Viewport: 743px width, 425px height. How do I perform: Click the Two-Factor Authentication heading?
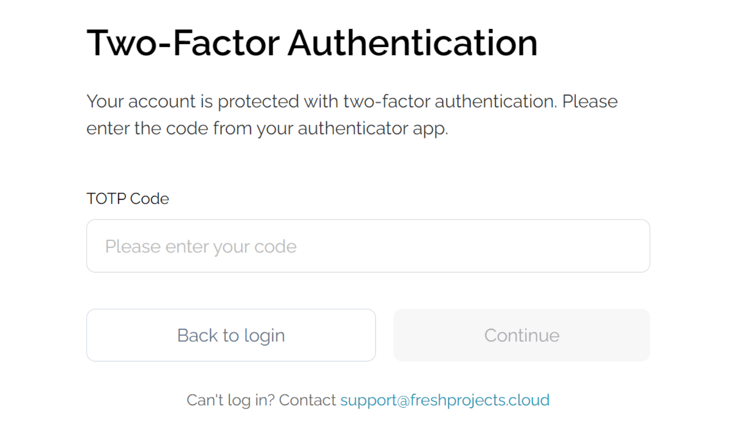pyautogui.click(x=312, y=43)
